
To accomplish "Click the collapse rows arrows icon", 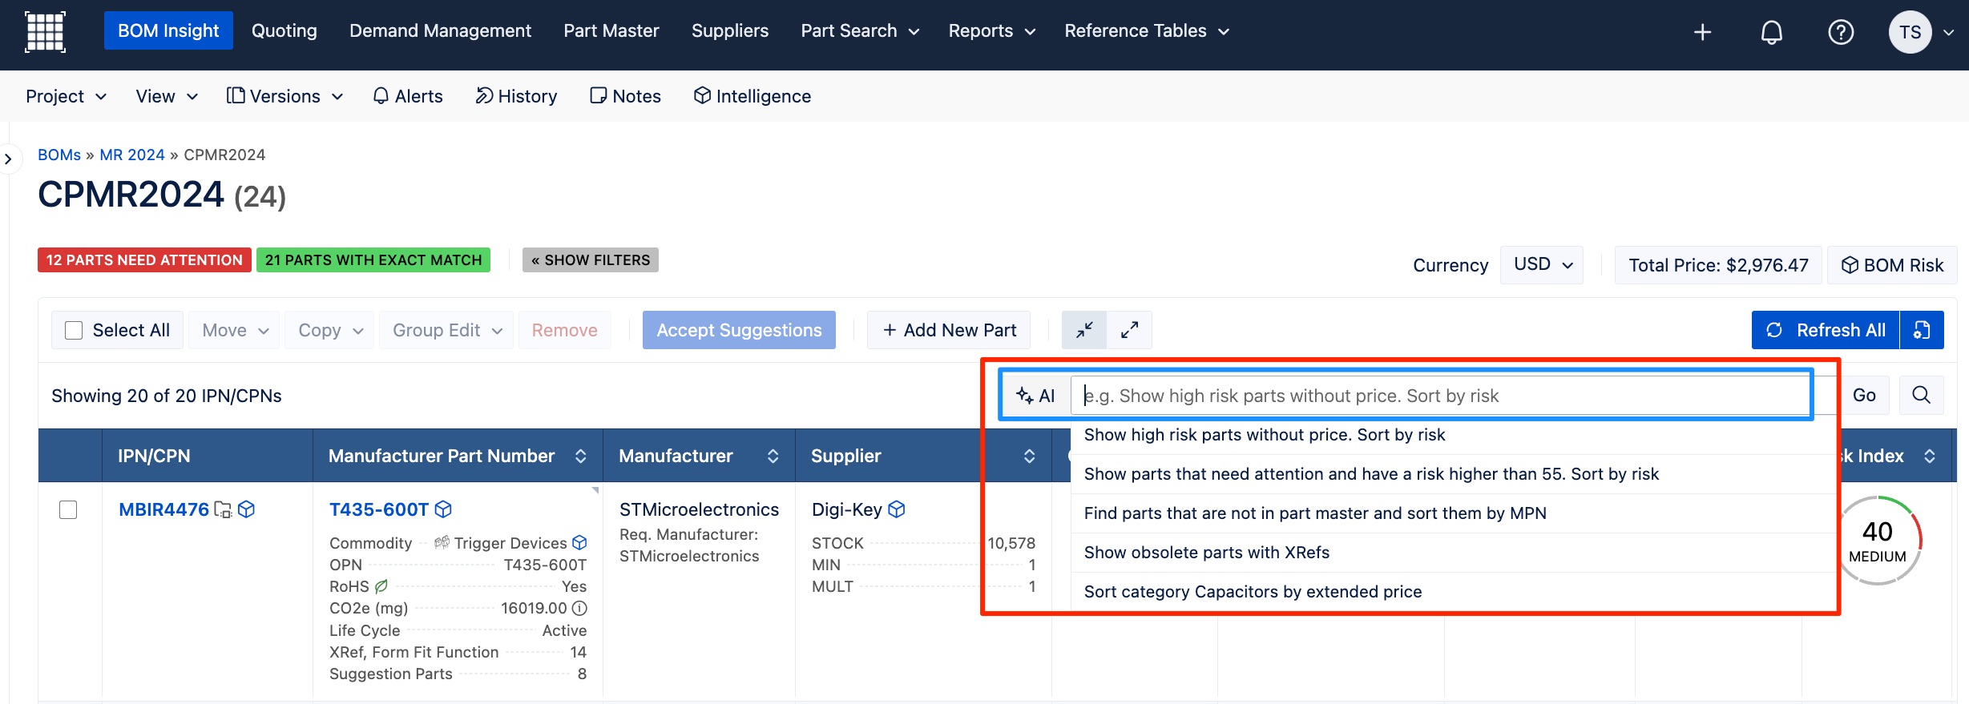I will (x=1084, y=330).
